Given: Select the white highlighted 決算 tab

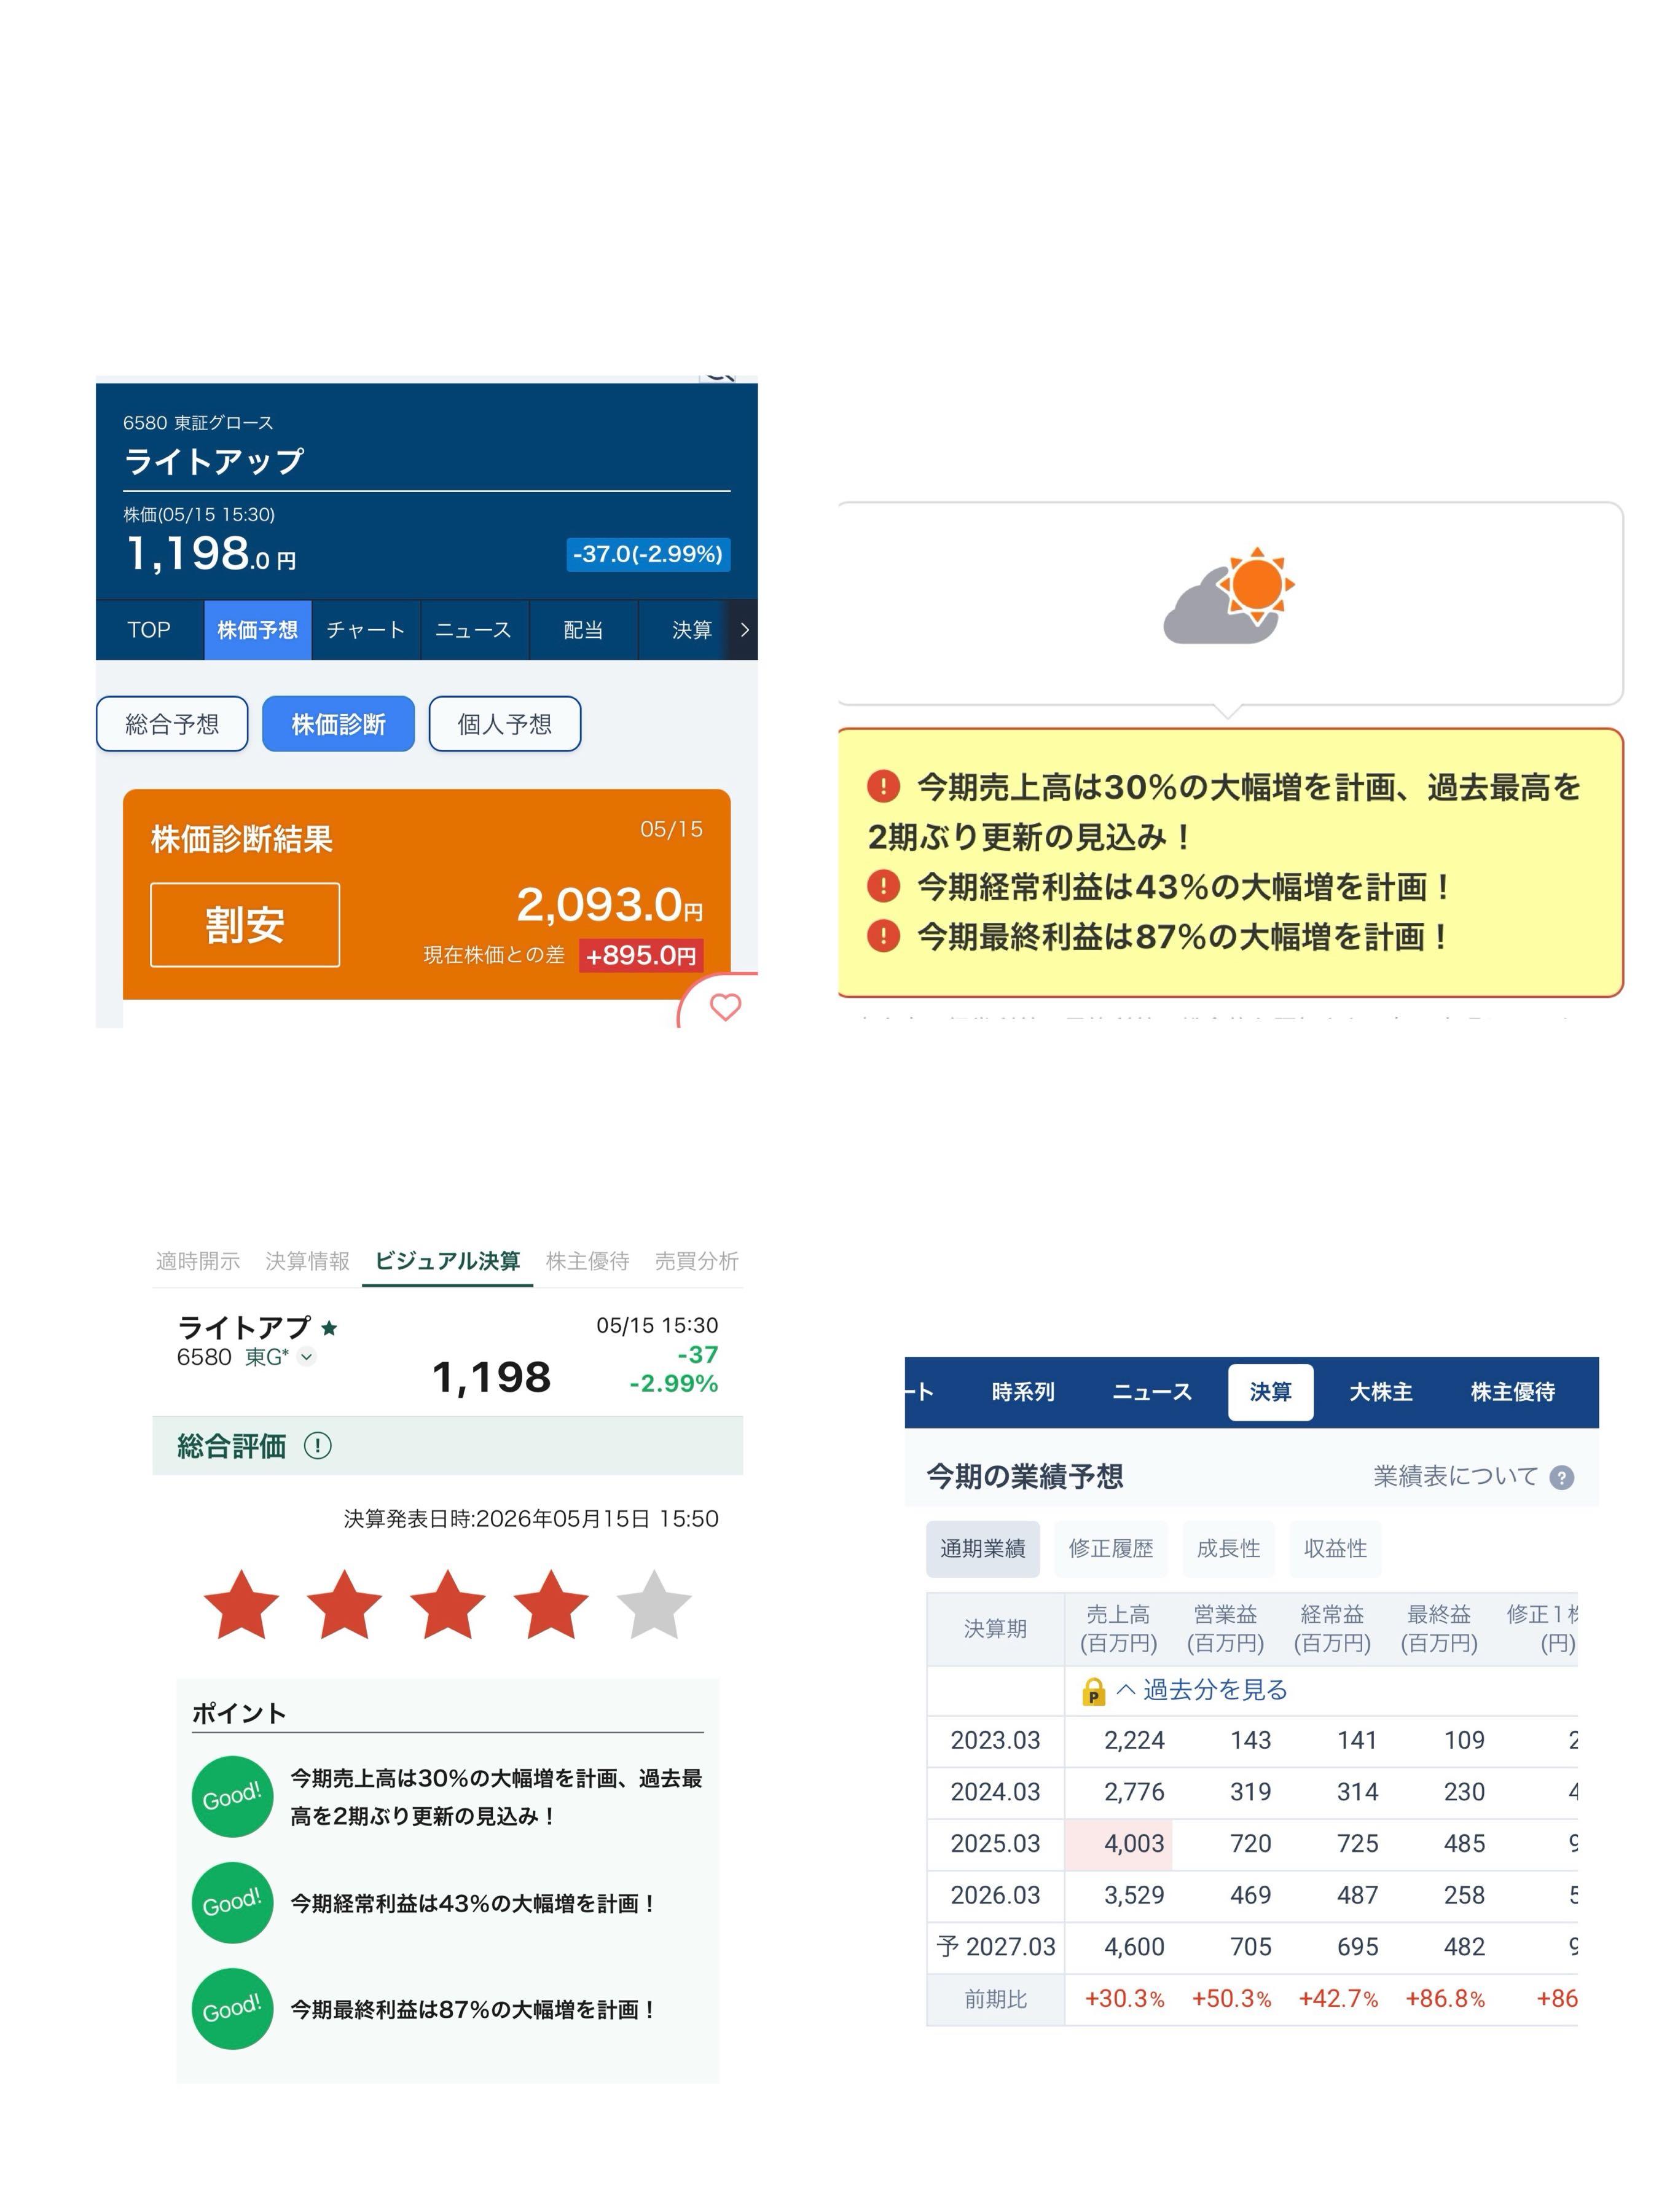Looking at the screenshot, I should pos(1271,1392).
